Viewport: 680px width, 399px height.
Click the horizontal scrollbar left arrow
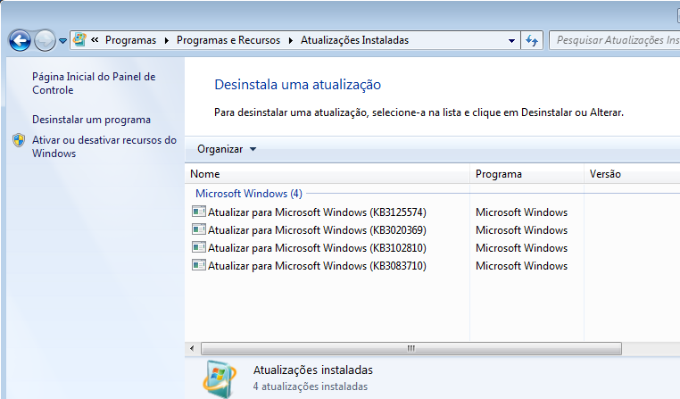tap(192, 348)
